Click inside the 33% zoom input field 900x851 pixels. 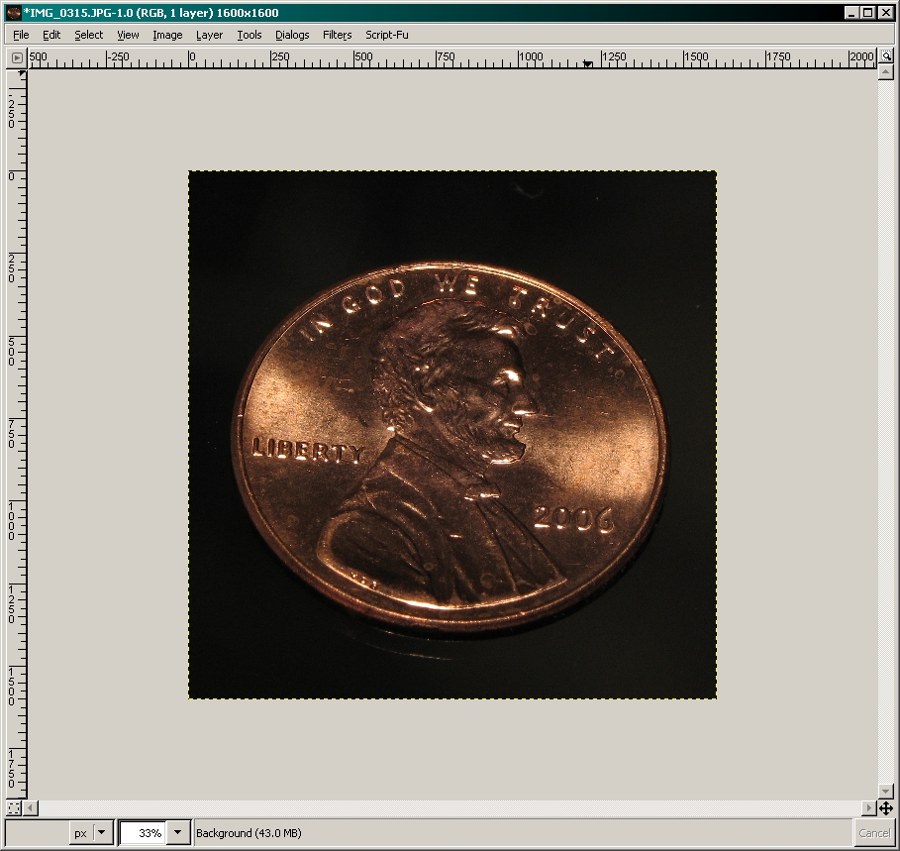coord(143,833)
